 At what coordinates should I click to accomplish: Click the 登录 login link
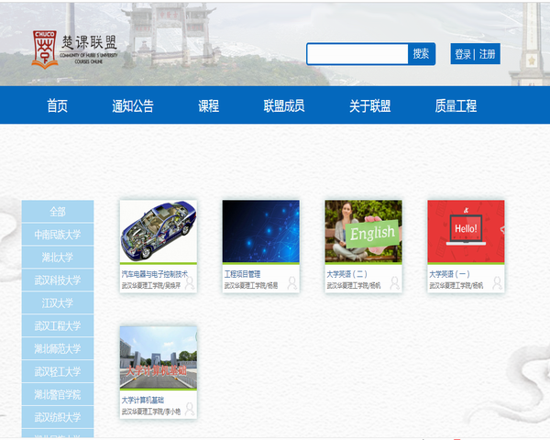pyautogui.click(x=463, y=54)
